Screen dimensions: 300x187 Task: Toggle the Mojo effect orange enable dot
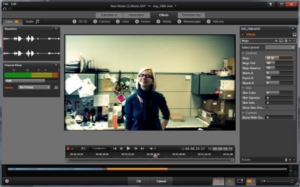[x=290, y=41]
